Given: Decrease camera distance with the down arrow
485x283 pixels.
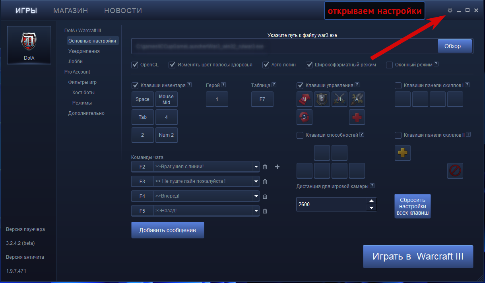Looking at the screenshot, I should [371, 208].
